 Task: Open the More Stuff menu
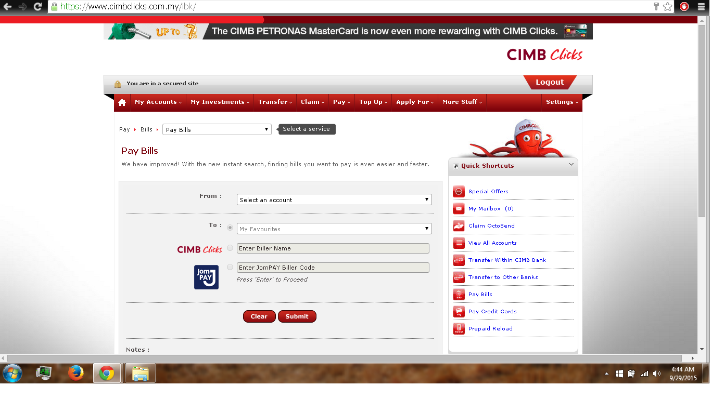[462, 102]
